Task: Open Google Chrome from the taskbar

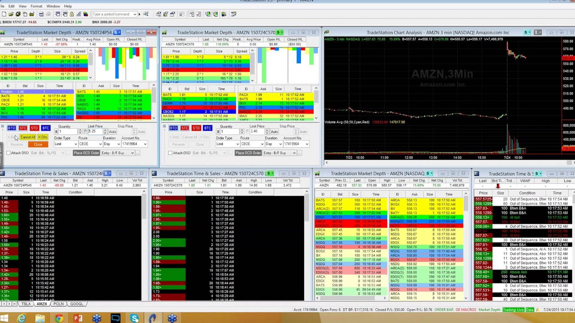Action: click(x=59, y=319)
